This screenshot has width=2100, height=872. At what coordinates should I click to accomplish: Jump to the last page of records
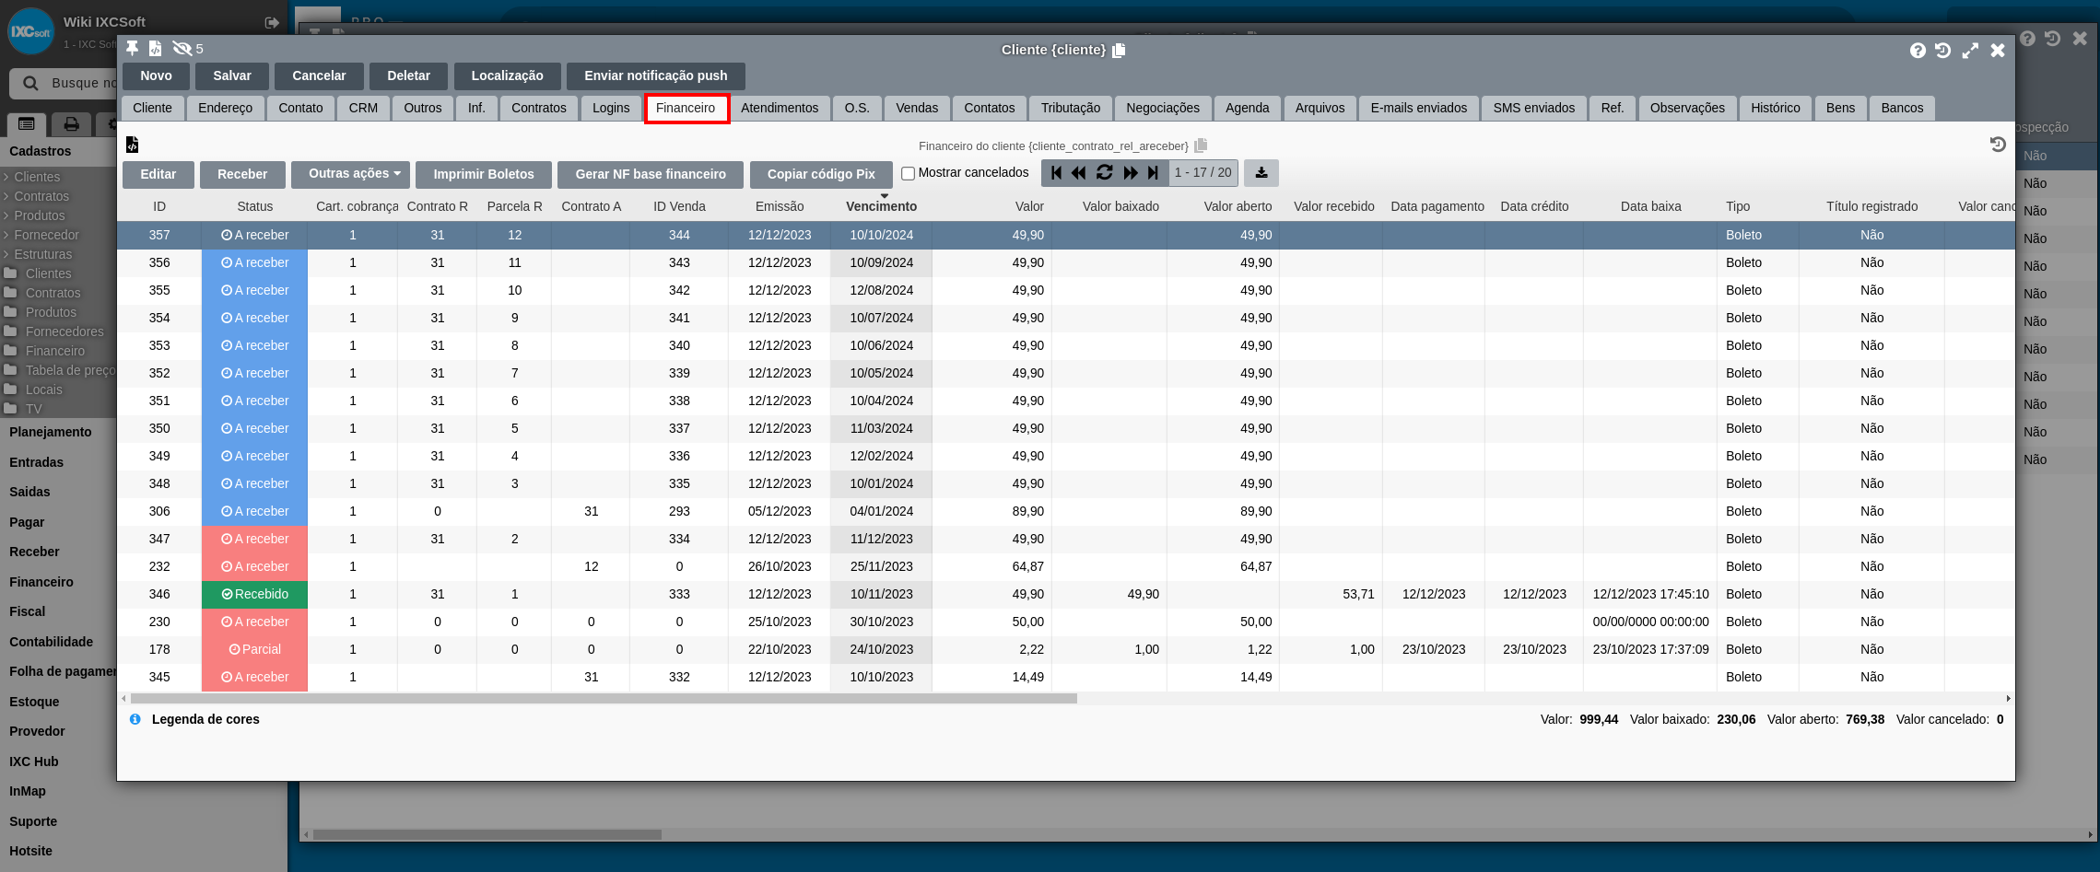[x=1153, y=173]
